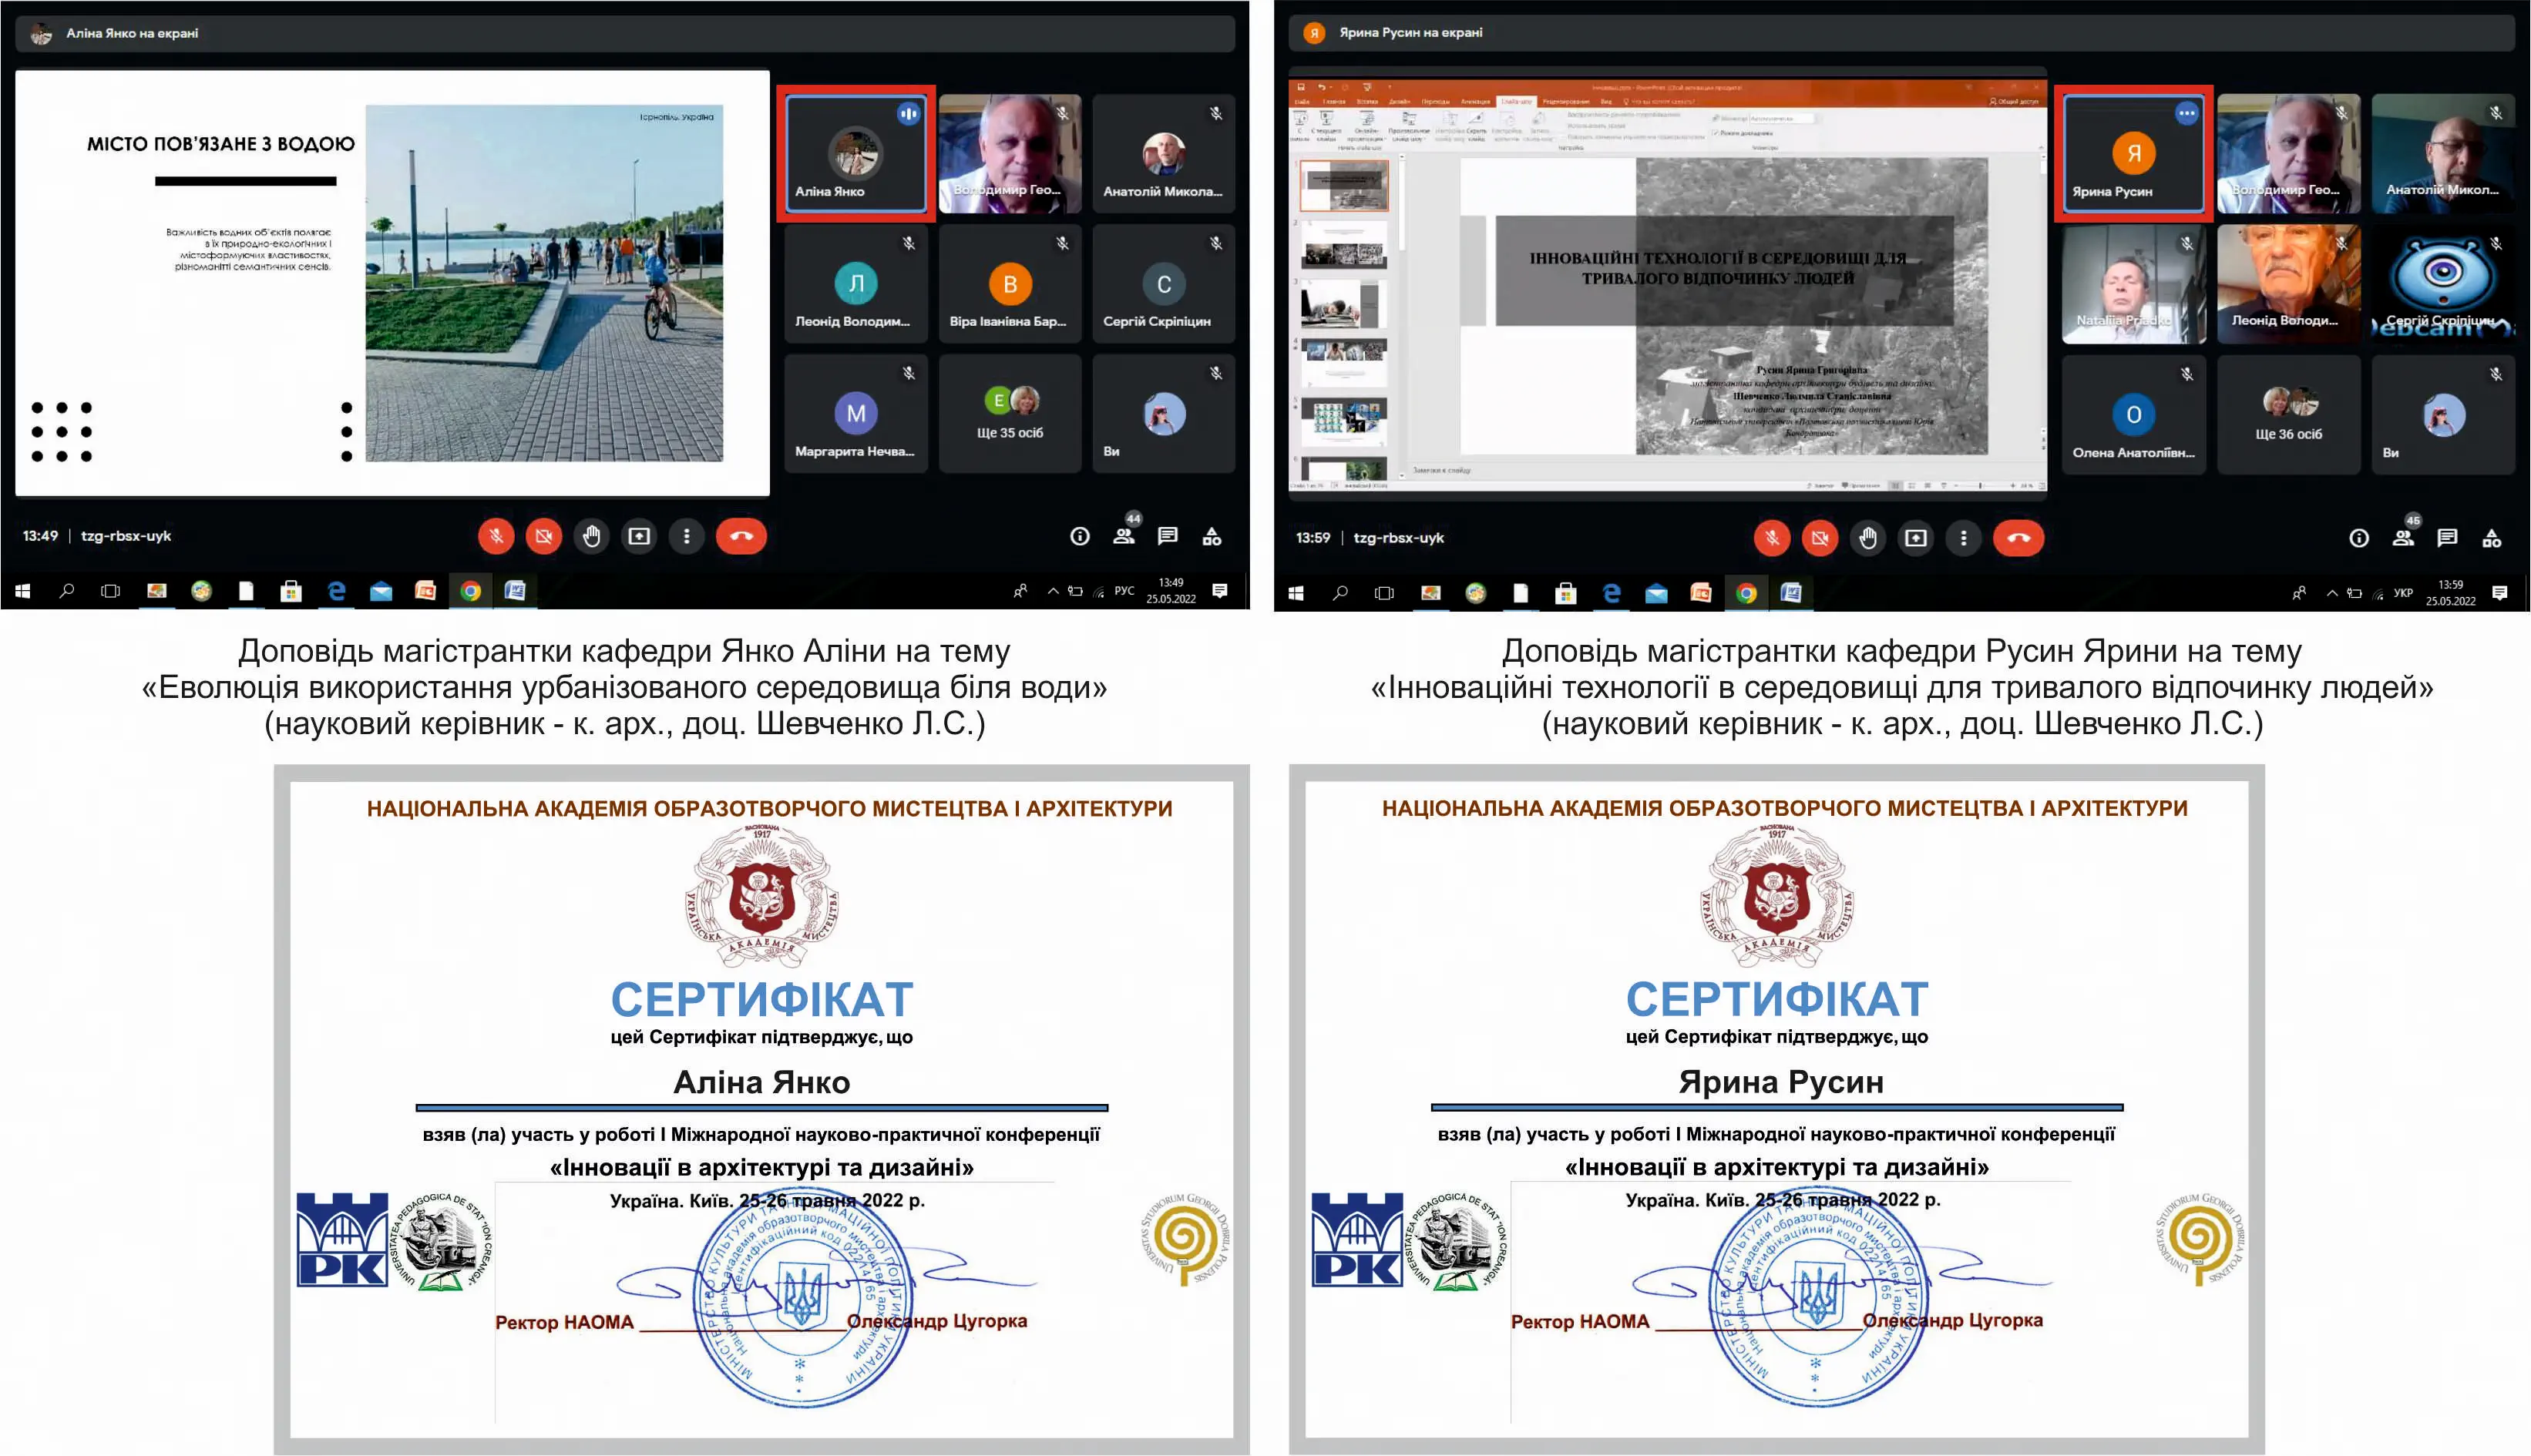Toggle microphone in the 13:49 meeting
2531x1456 pixels.
click(x=496, y=537)
